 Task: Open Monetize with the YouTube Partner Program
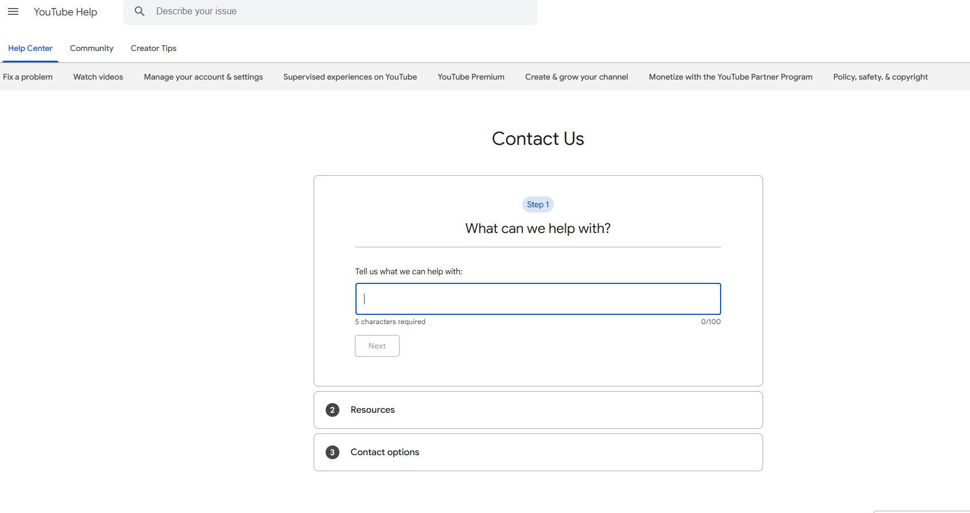click(x=730, y=77)
